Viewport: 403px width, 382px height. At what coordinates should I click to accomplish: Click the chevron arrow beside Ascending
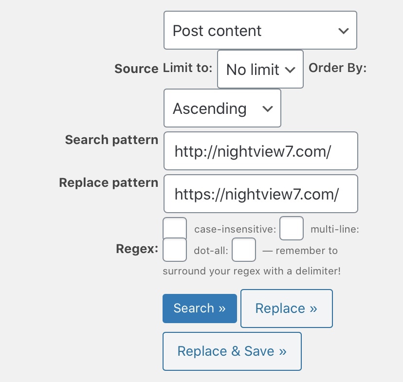pyautogui.click(x=267, y=109)
